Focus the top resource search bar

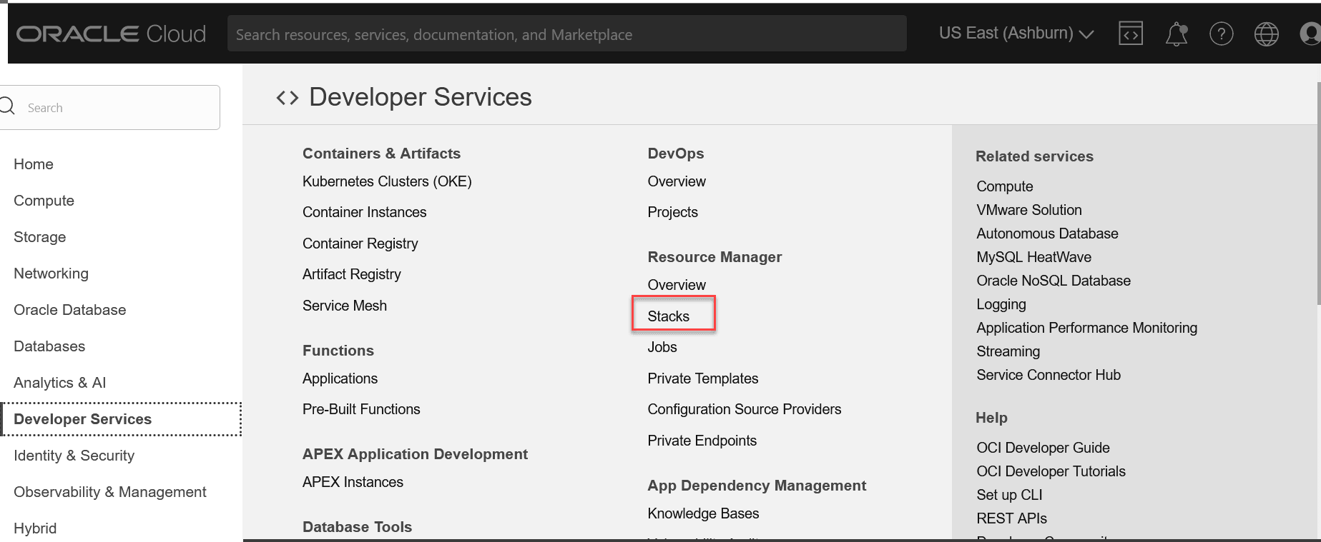click(566, 34)
